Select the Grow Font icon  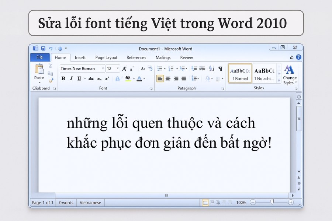coord(124,69)
